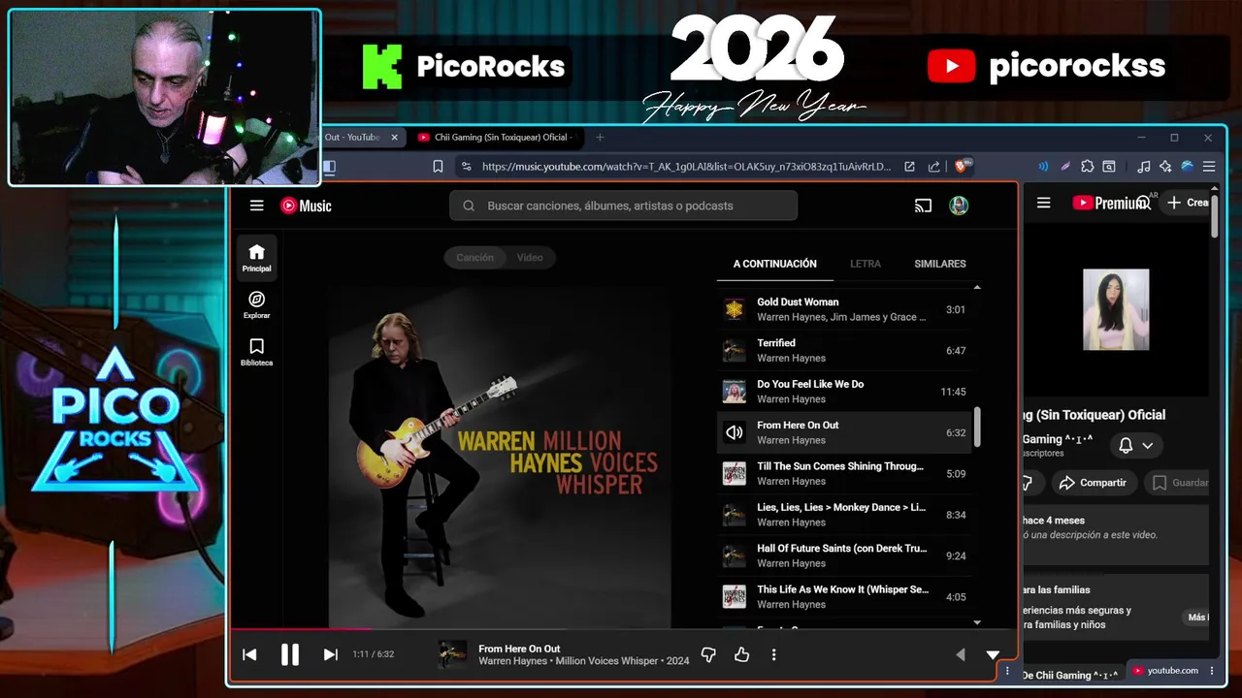1242x698 pixels.
Task: Open account avatar menu in YouTube Music
Action: (959, 206)
